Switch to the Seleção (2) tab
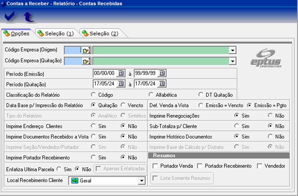 (x=100, y=34)
